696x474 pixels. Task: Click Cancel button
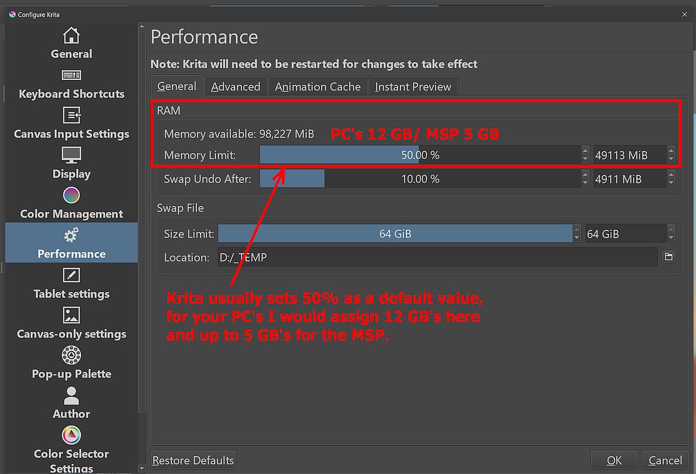665,460
